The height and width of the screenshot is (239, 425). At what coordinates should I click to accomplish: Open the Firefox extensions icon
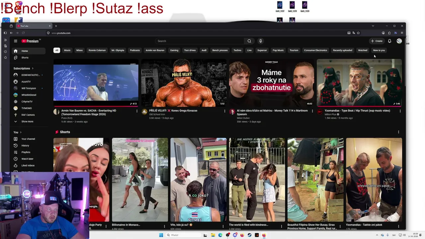point(389,33)
